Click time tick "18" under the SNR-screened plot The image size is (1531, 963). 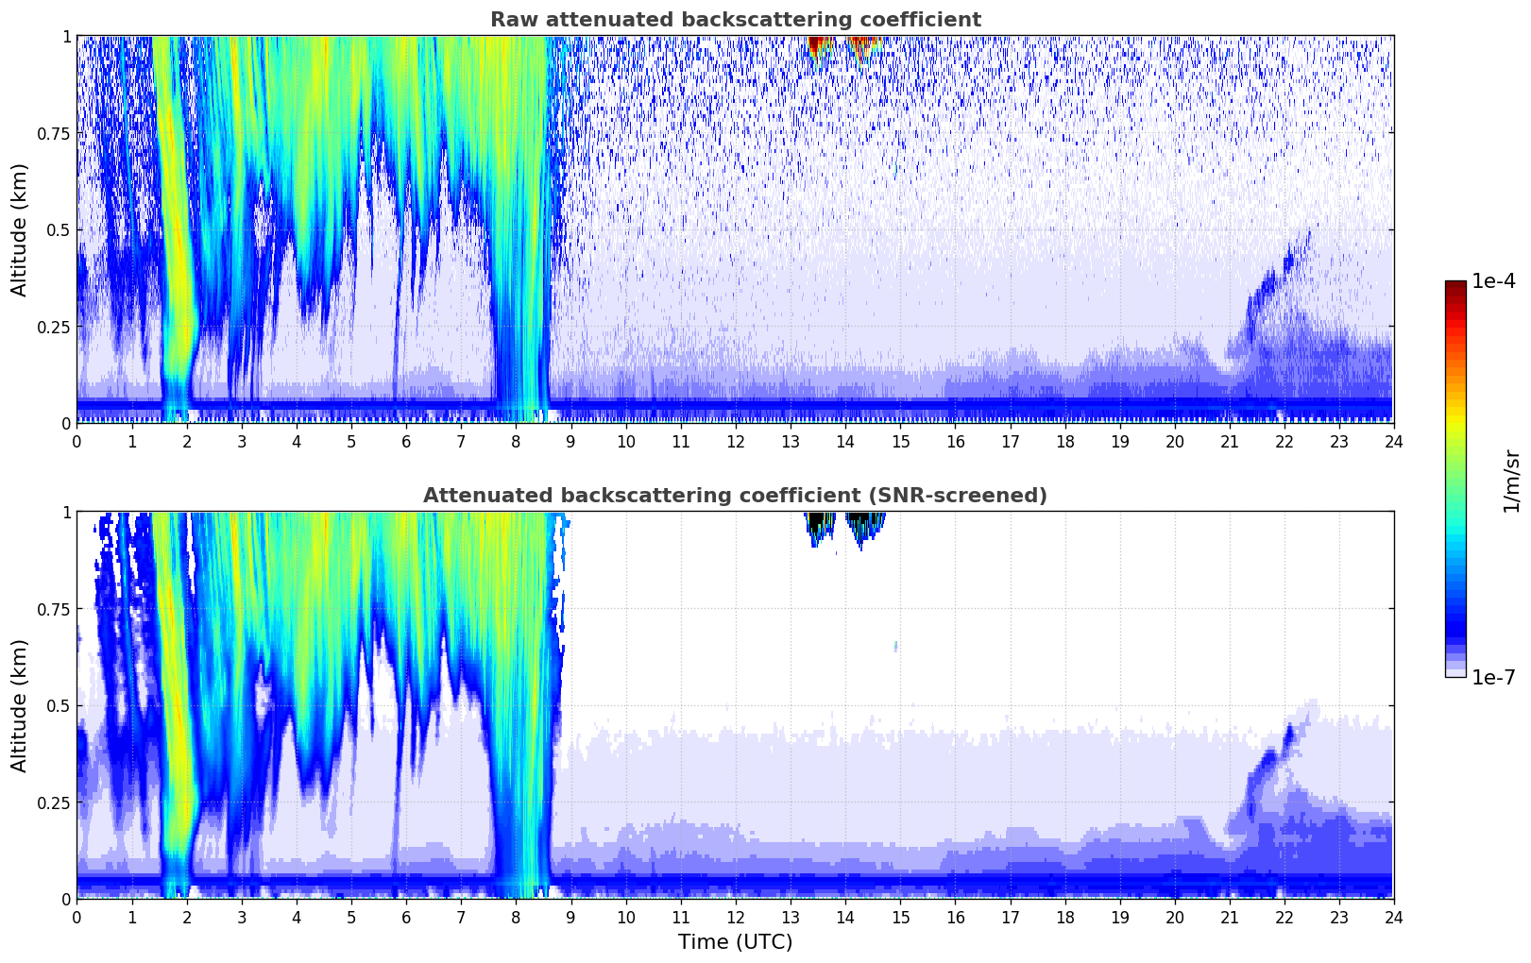(1064, 917)
